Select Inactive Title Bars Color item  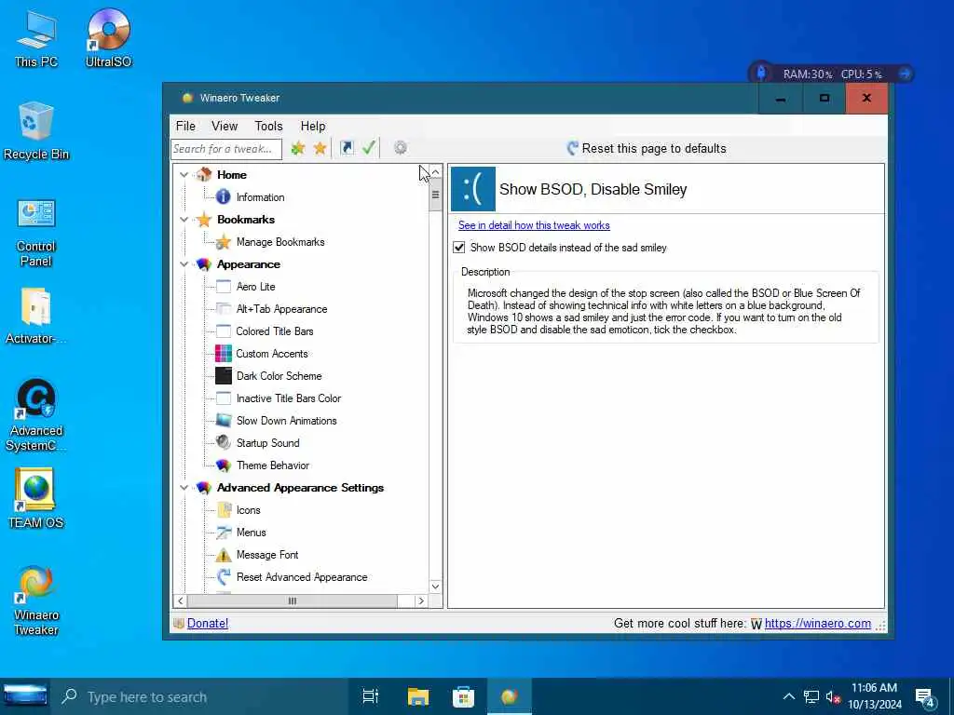[x=289, y=398]
